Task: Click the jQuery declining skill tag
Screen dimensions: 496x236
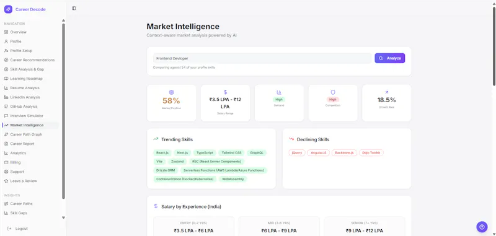Action: coord(297,152)
